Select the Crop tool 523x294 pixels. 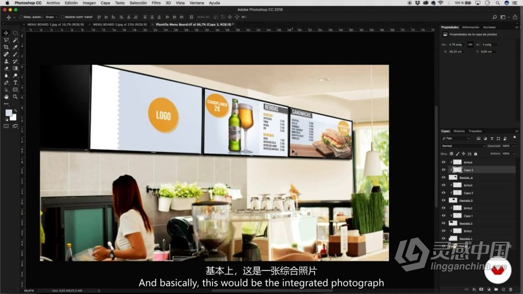coord(6,47)
